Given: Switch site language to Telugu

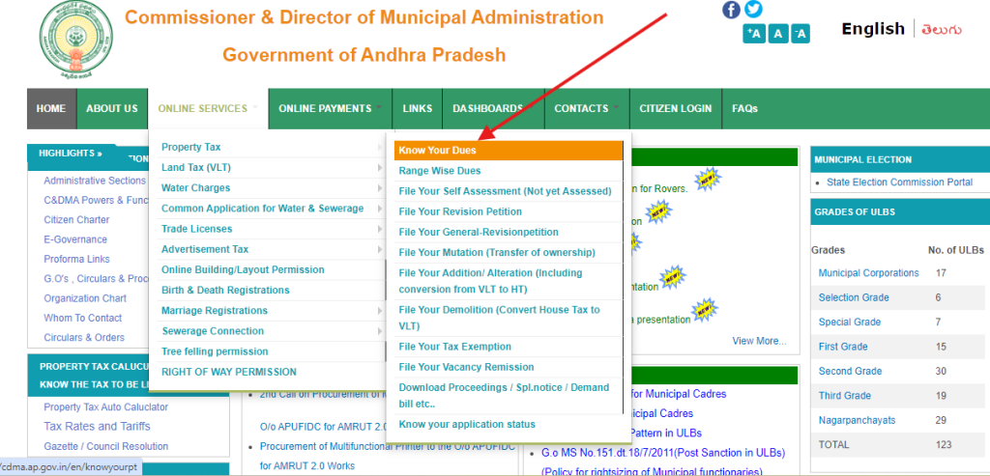Looking at the screenshot, I should click(x=942, y=29).
